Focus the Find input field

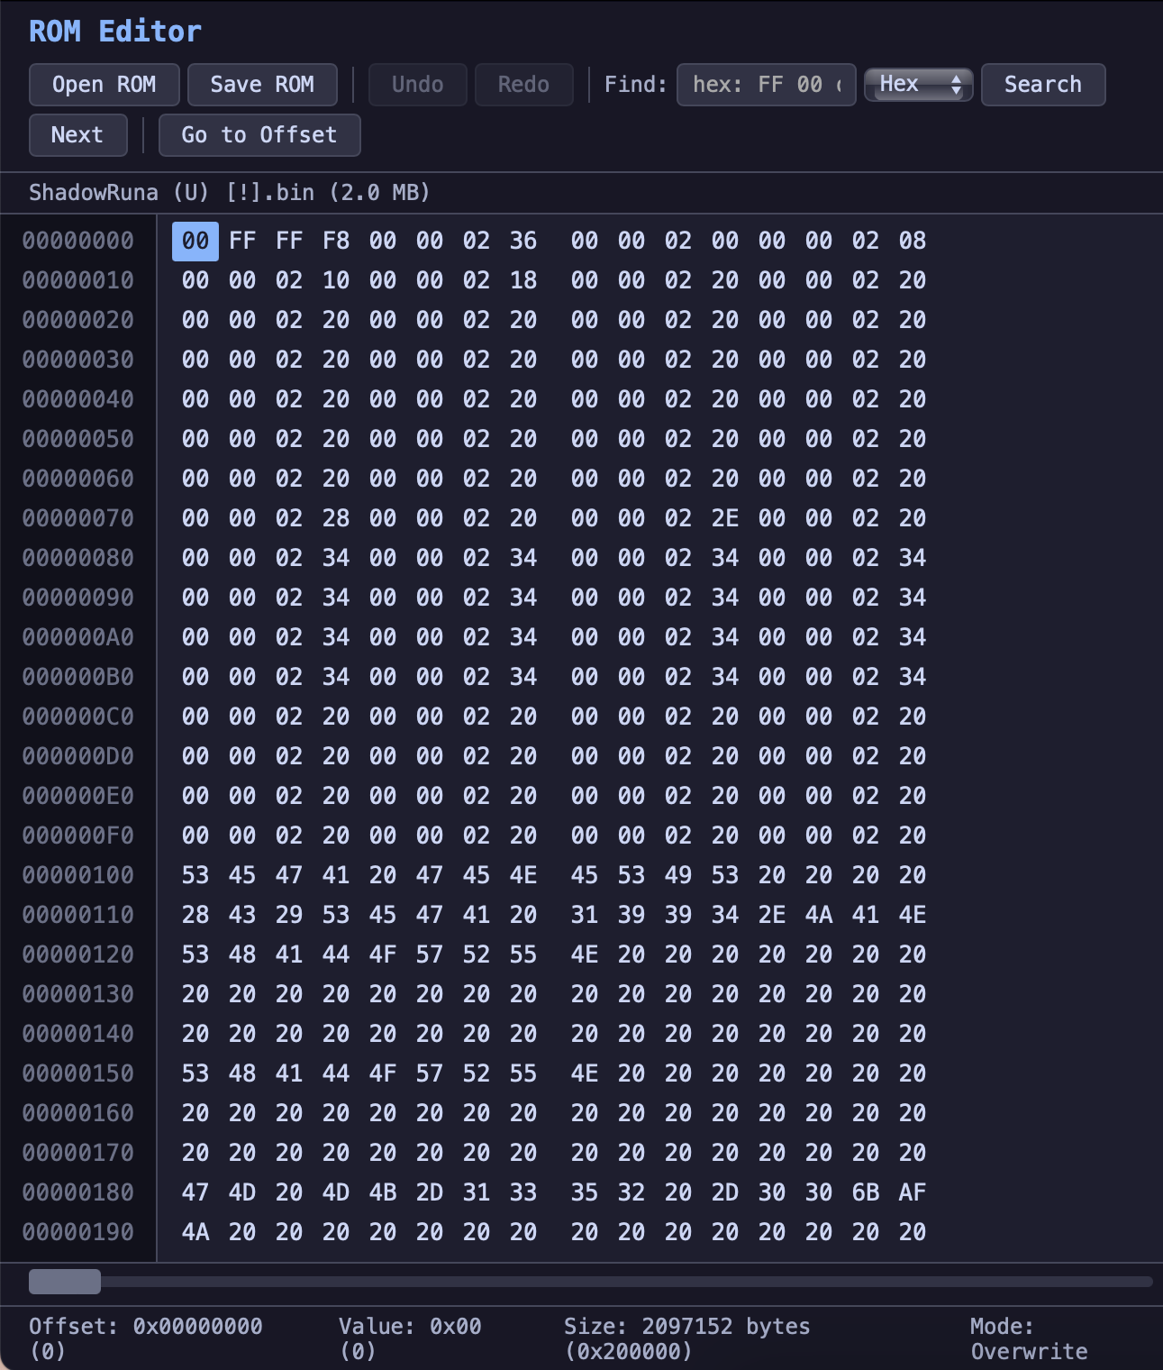767,85
